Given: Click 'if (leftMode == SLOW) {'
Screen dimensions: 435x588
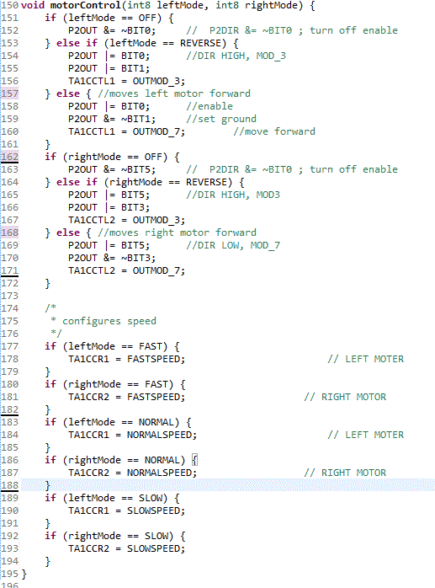Looking at the screenshot, I should point(112,498).
